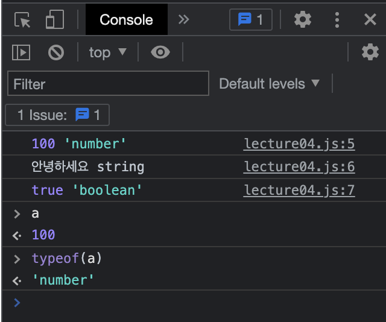This screenshot has height=322, width=386.
Task: Open source link lecture04.js:7
Action: click(x=299, y=191)
